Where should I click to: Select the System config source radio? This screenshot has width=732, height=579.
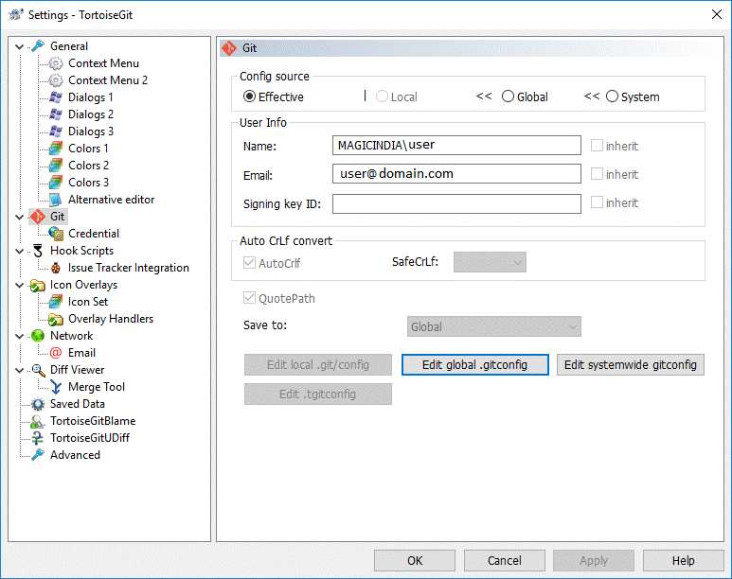click(612, 96)
